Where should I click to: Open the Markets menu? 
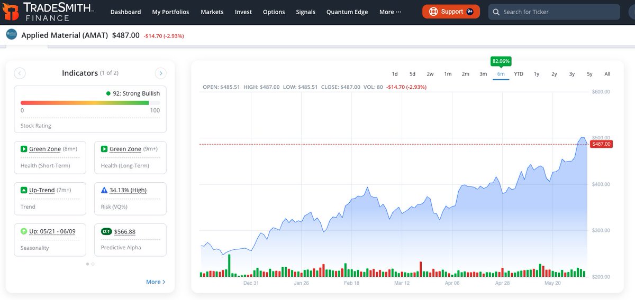pyautogui.click(x=212, y=12)
